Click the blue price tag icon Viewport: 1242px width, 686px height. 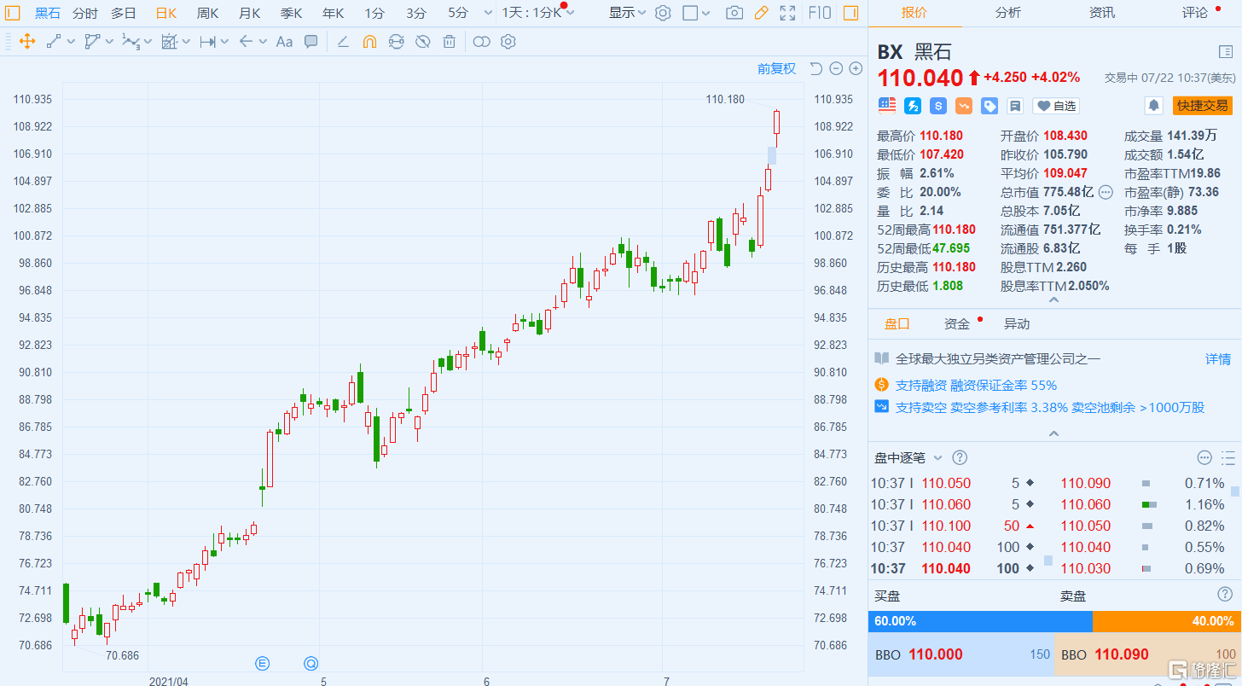(990, 106)
